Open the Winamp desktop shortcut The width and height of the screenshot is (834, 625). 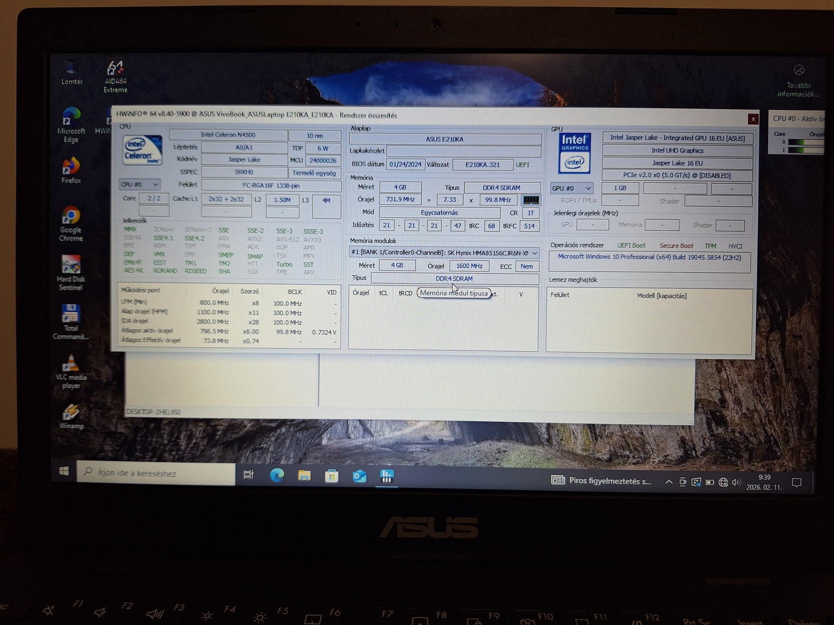click(x=71, y=417)
